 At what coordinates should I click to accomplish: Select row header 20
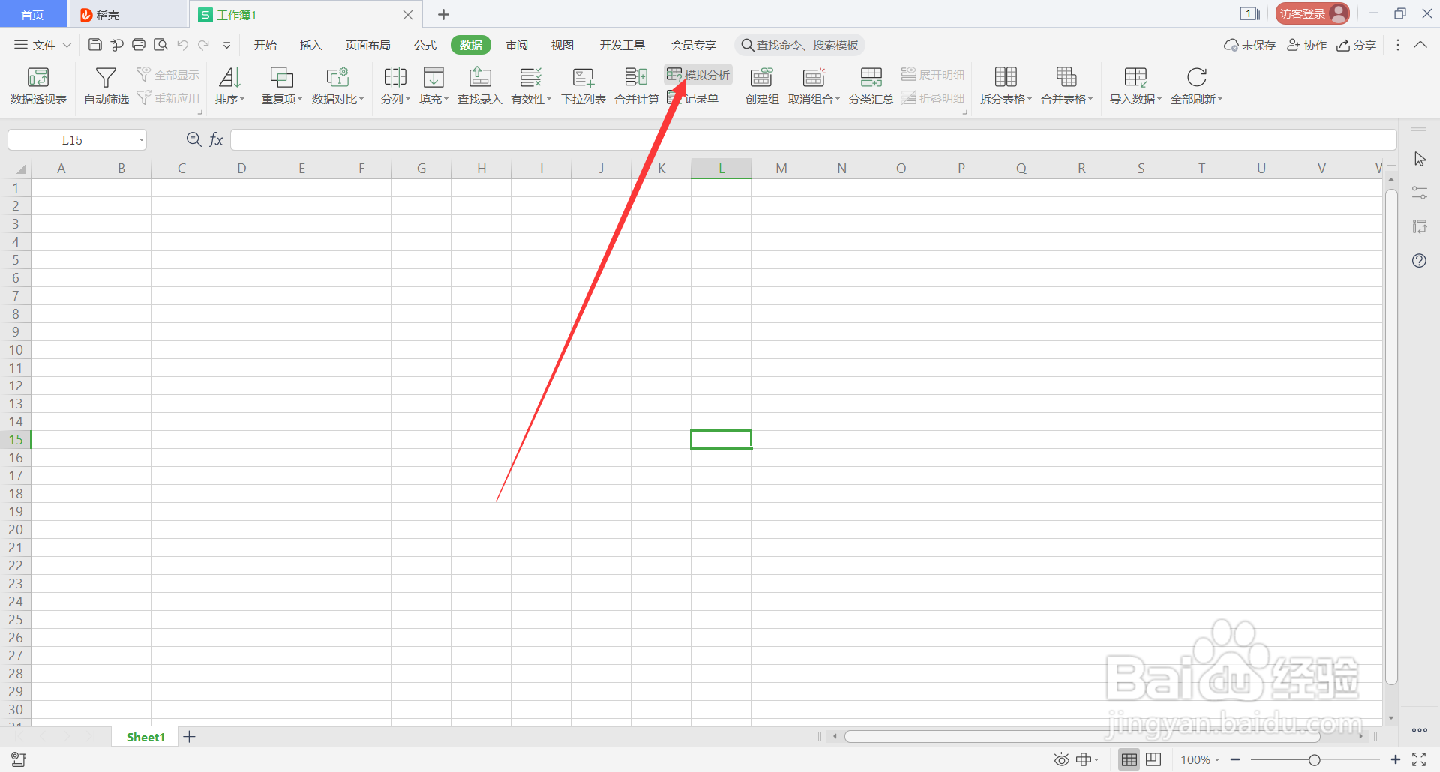point(16,530)
